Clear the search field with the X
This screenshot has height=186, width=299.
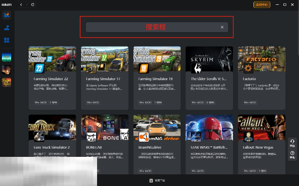pos(222,27)
